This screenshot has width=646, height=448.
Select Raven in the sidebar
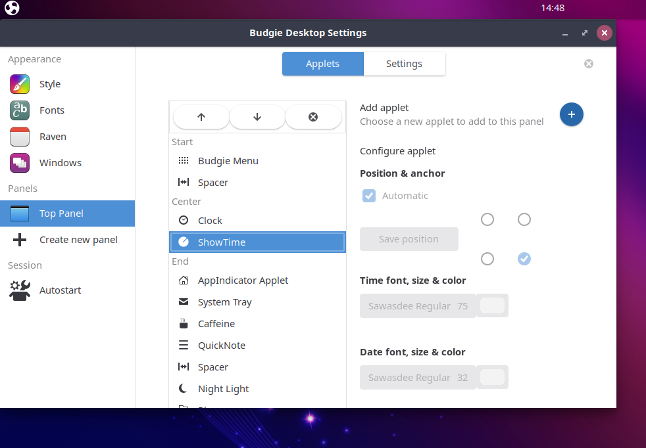tap(53, 137)
